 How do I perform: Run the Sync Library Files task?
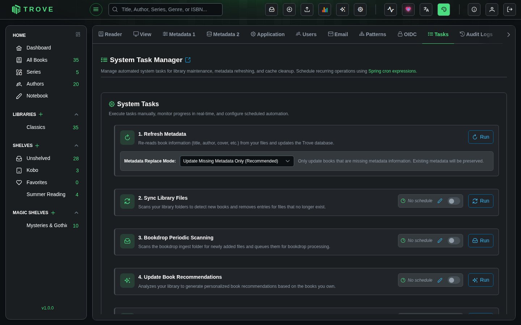point(481,201)
